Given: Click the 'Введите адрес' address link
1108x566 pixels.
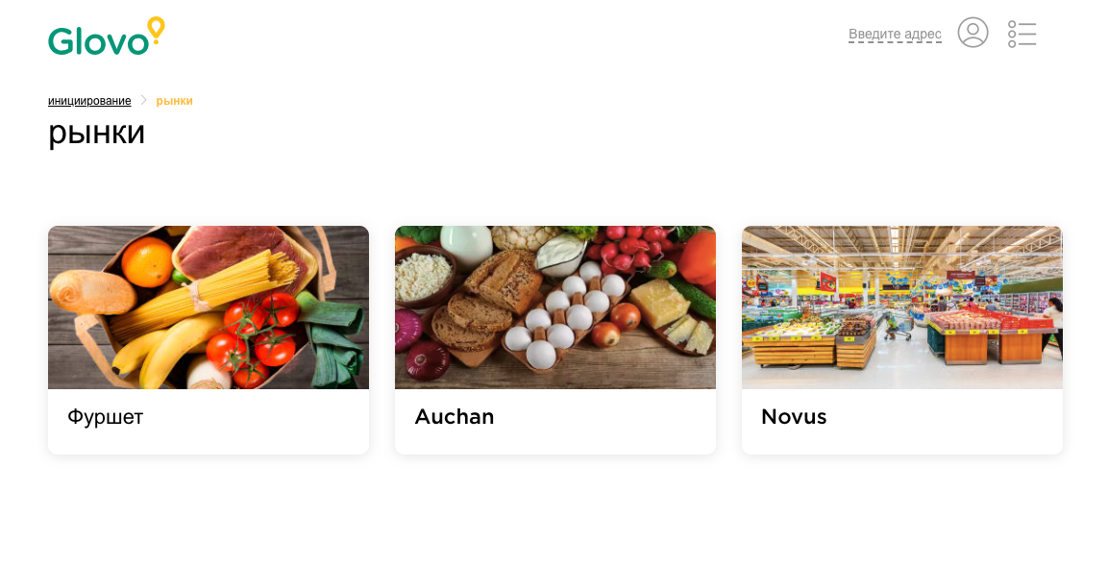Looking at the screenshot, I should click(x=895, y=34).
